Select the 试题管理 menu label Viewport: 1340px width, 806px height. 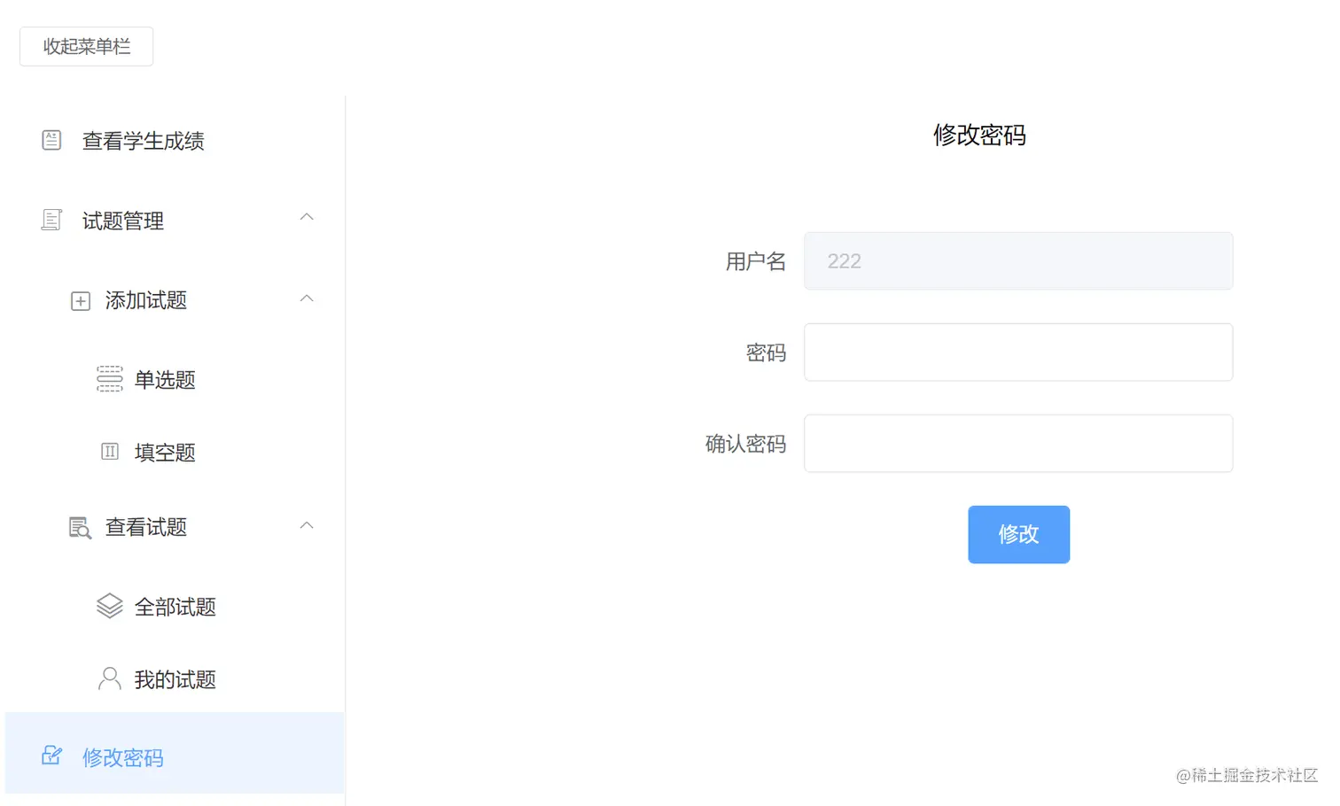[x=123, y=221]
